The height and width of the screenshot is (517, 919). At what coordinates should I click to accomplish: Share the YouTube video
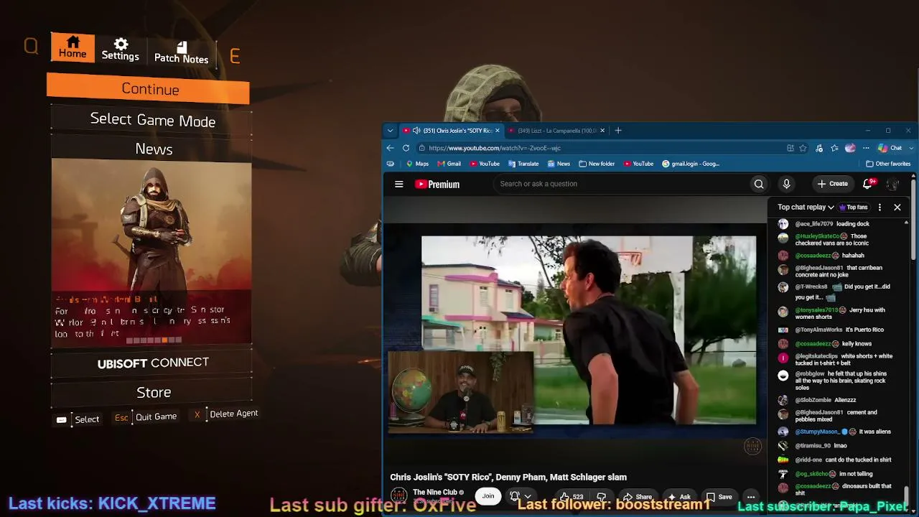(637, 497)
